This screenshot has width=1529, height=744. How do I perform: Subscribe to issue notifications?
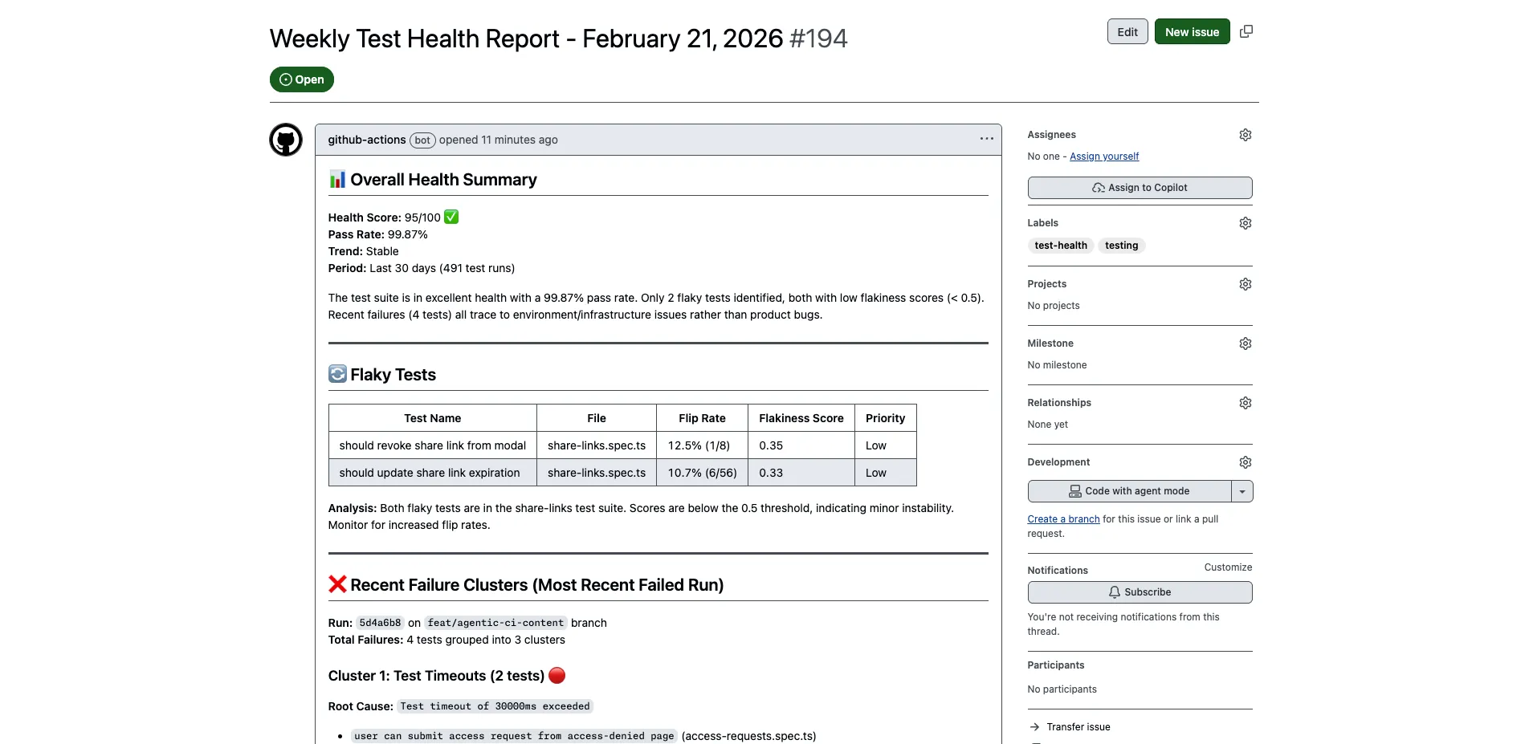click(x=1140, y=592)
